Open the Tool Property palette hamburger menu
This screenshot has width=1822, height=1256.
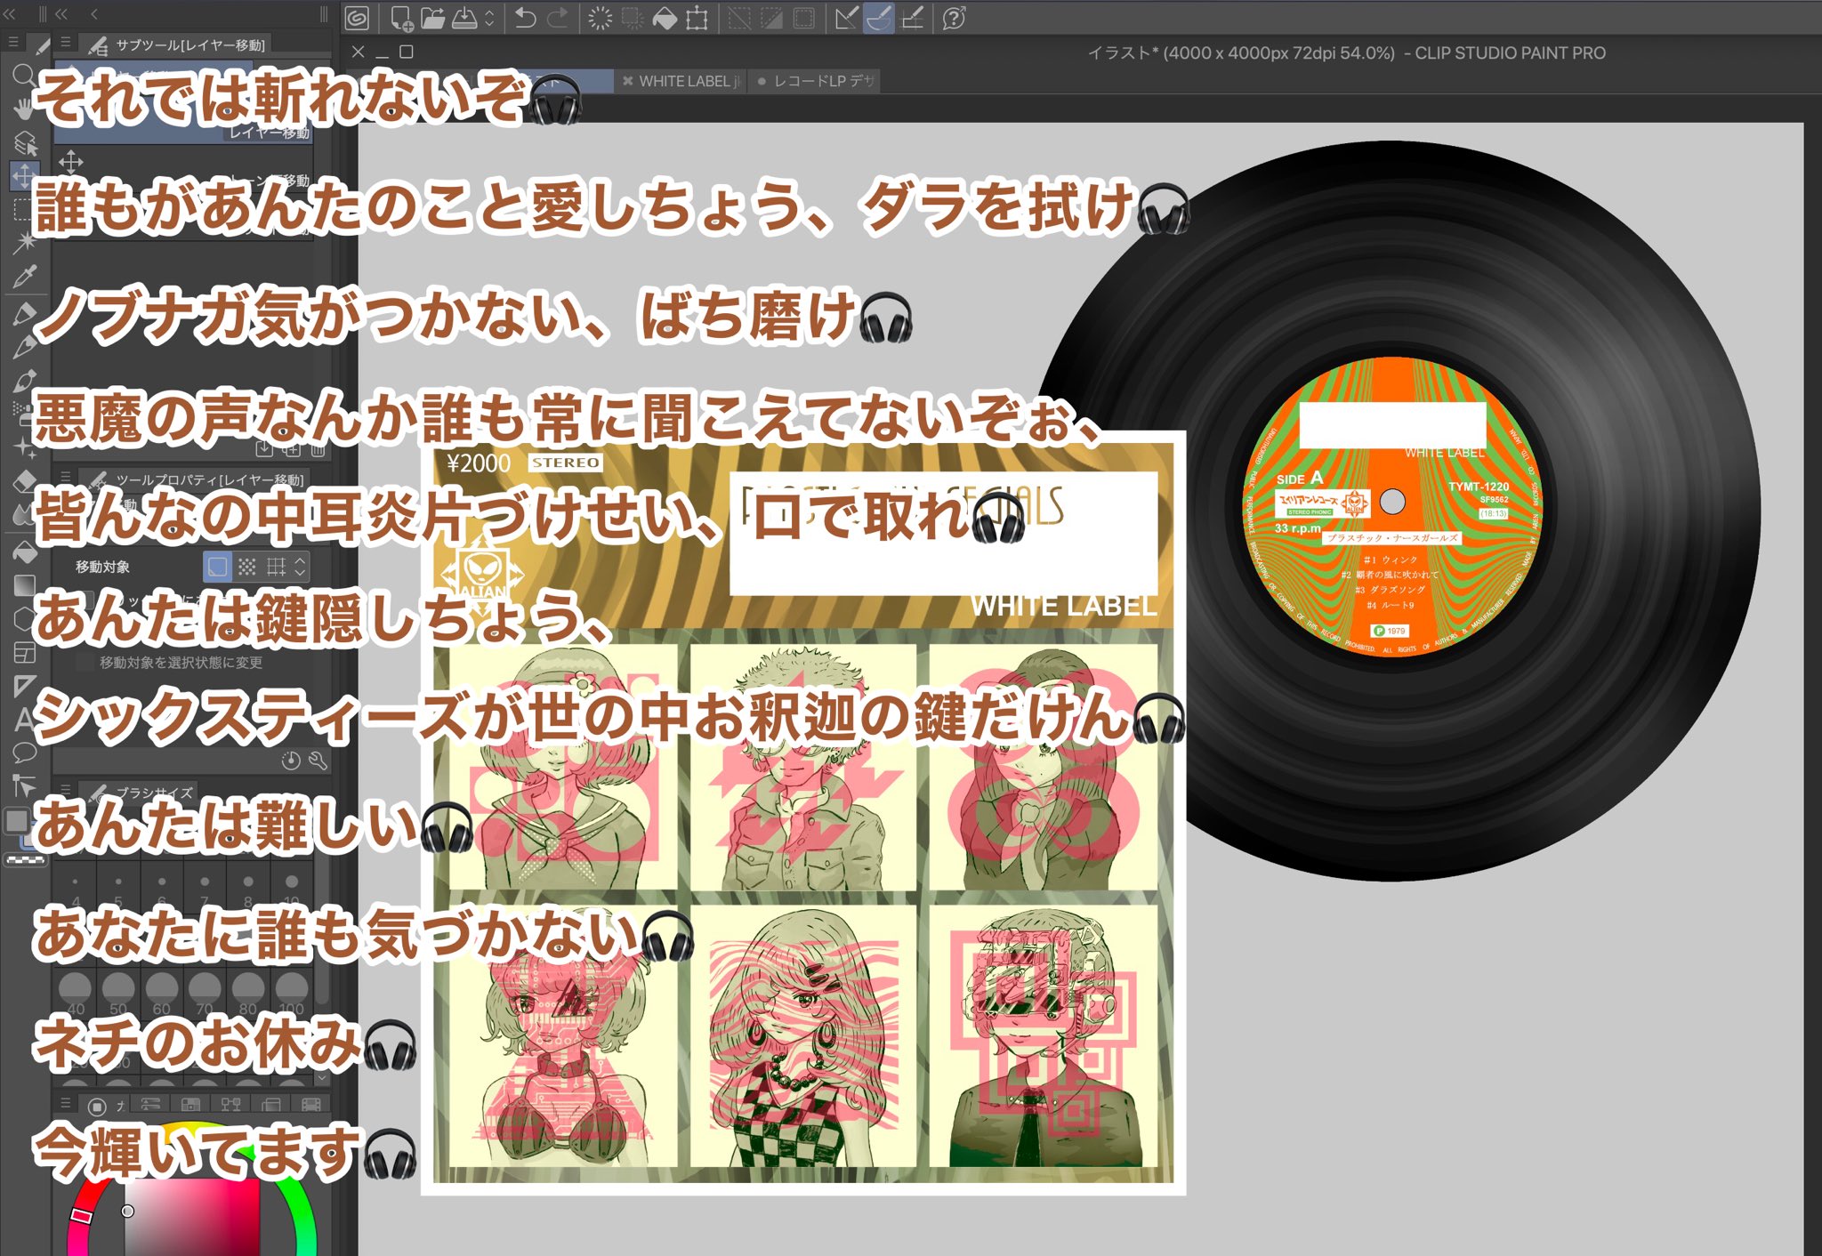click(65, 478)
